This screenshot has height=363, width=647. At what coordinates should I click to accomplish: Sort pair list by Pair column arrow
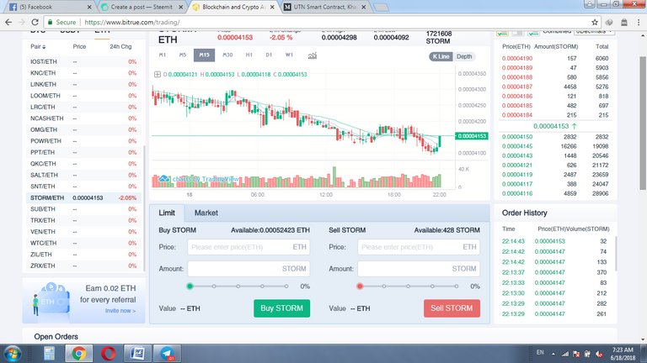tap(44, 47)
